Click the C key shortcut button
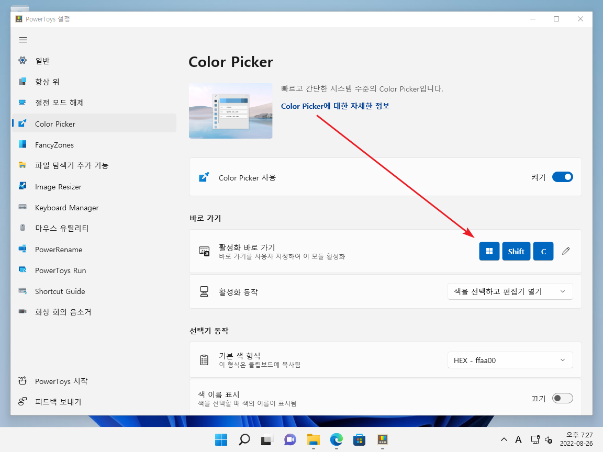 [543, 251]
